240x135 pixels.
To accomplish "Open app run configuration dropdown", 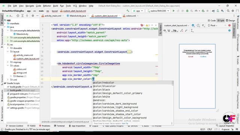I will pyautogui.click(x=138, y=11).
